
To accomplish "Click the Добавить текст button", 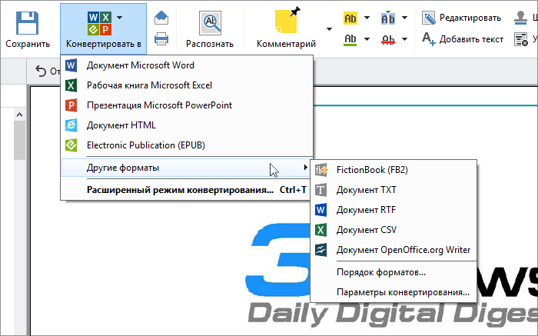I will coord(463,39).
